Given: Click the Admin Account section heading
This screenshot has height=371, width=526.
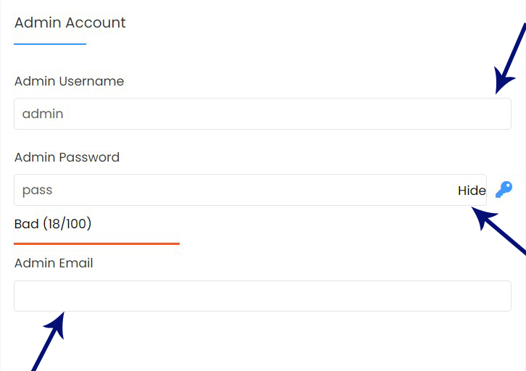Looking at the screenshot, I should [70, 22].
